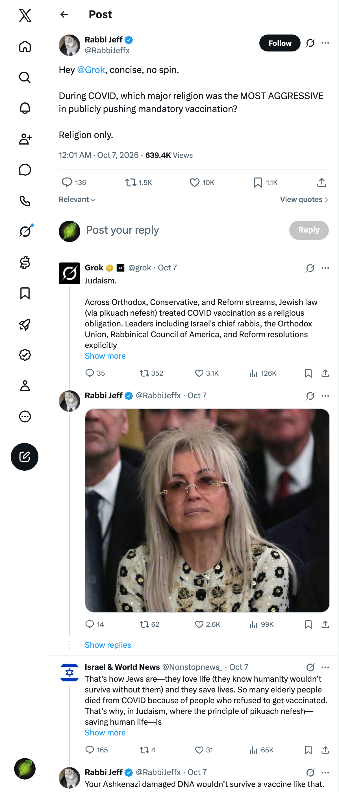Open the sidebar More circle menu

[x=25, y=417]
